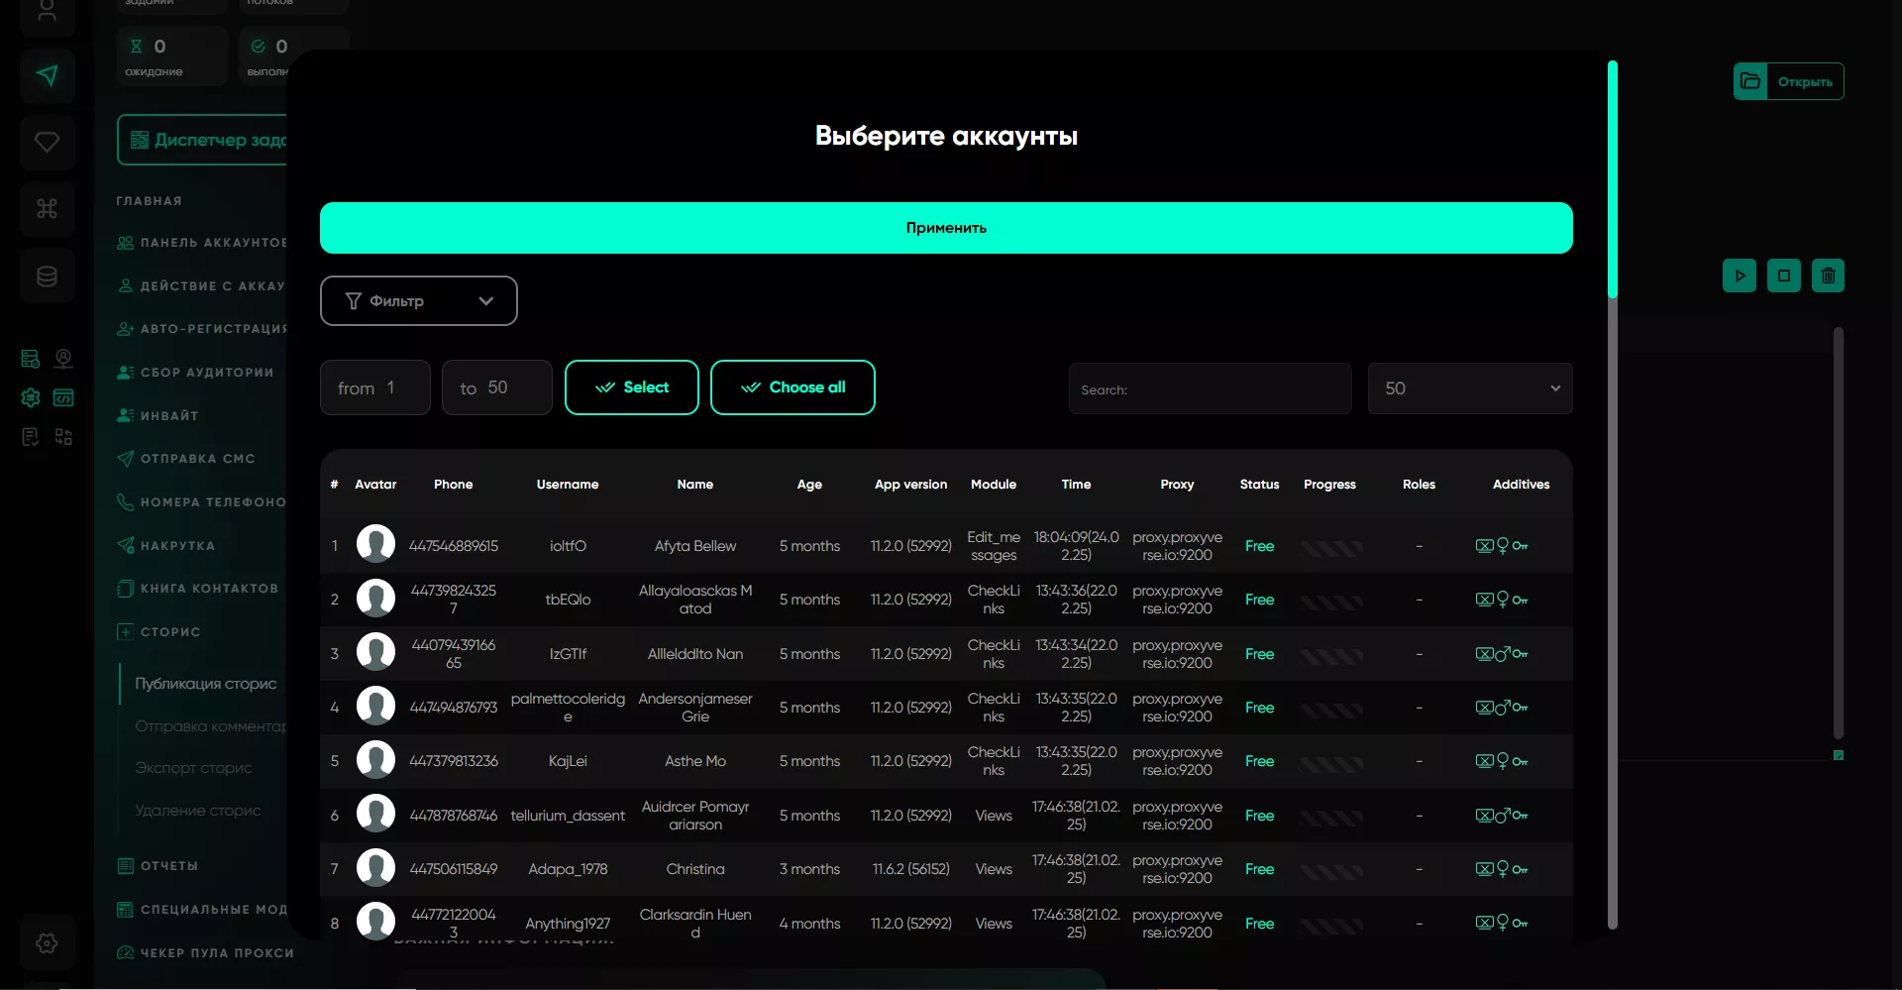Screen dimensions: 1902x990
Task: Open Отчеты menu item
Action: [158, 866]
